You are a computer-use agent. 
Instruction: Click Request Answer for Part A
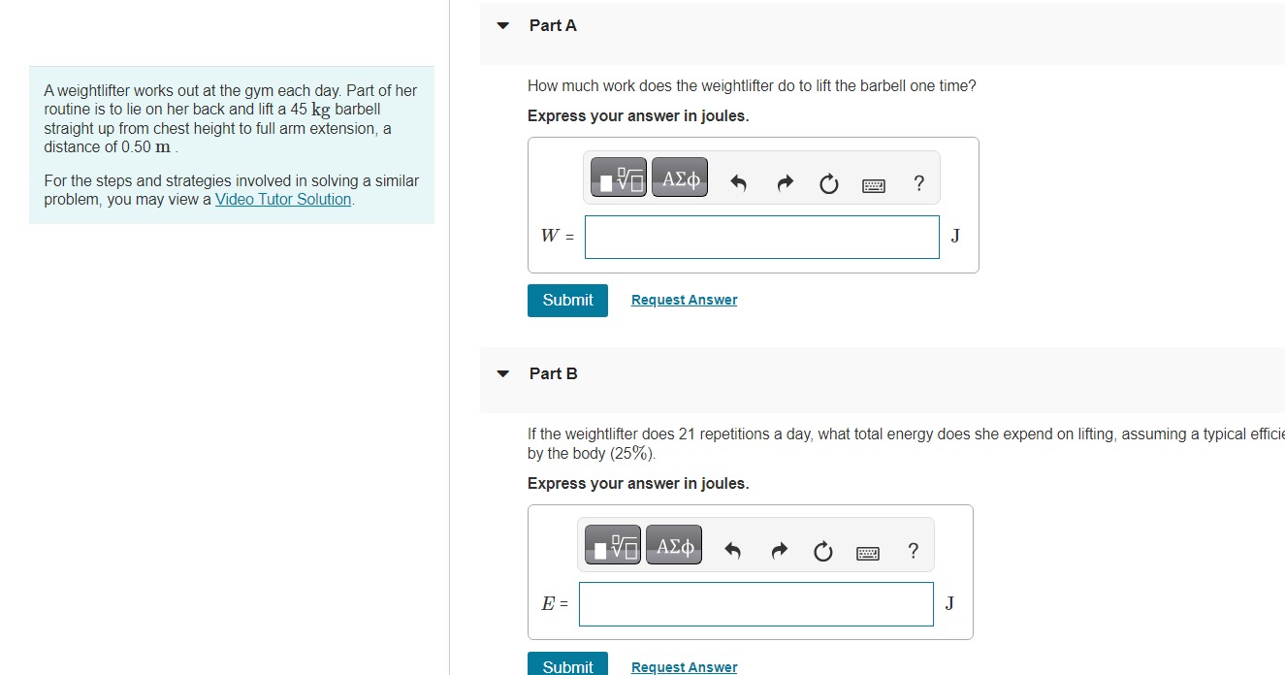[x=683, y=300]
